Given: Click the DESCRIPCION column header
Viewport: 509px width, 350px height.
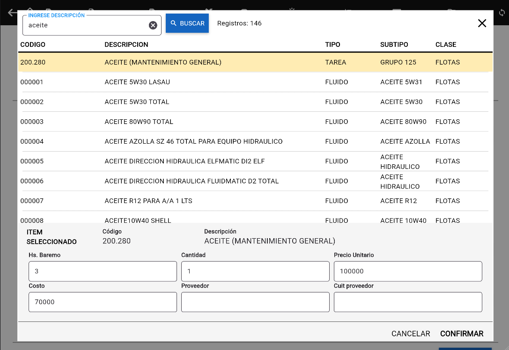Looking at the screenshot, I should click(x=126, y=44).
